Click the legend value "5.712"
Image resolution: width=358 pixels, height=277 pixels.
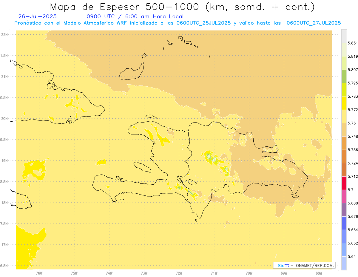click(353, 176)
